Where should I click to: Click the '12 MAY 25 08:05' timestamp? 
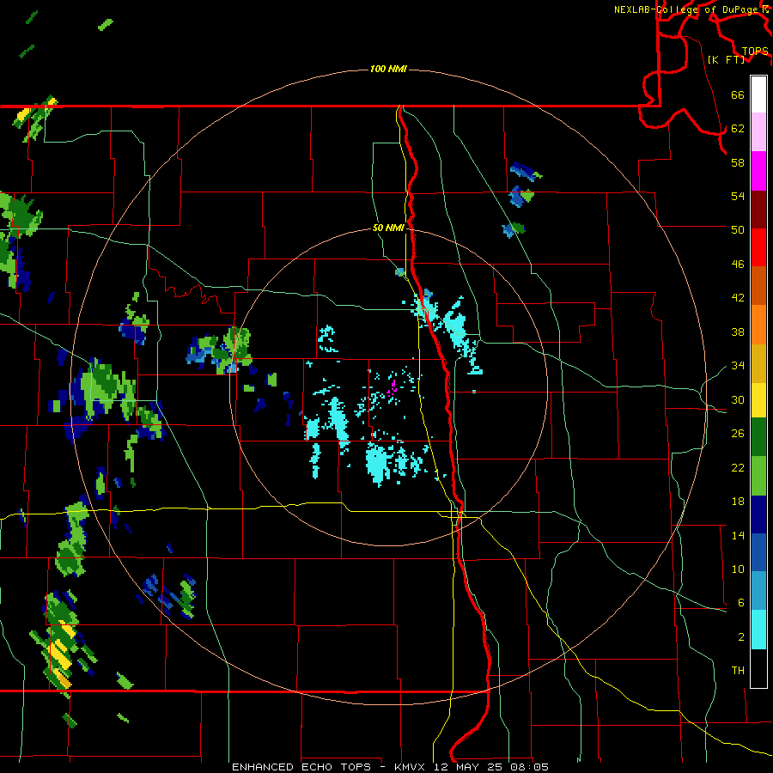[491, 767]
